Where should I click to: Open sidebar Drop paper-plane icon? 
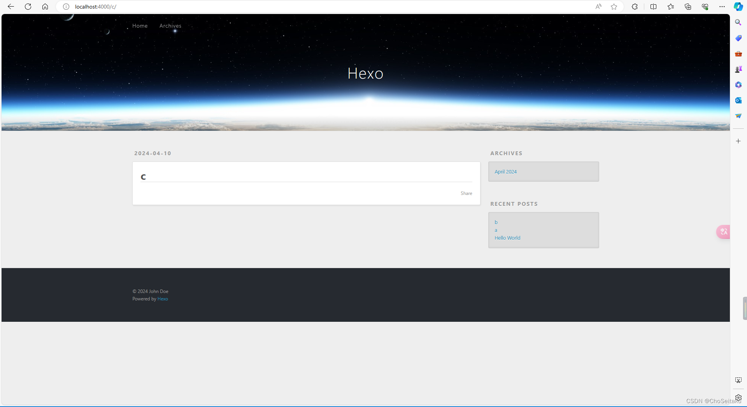(738, 116)
